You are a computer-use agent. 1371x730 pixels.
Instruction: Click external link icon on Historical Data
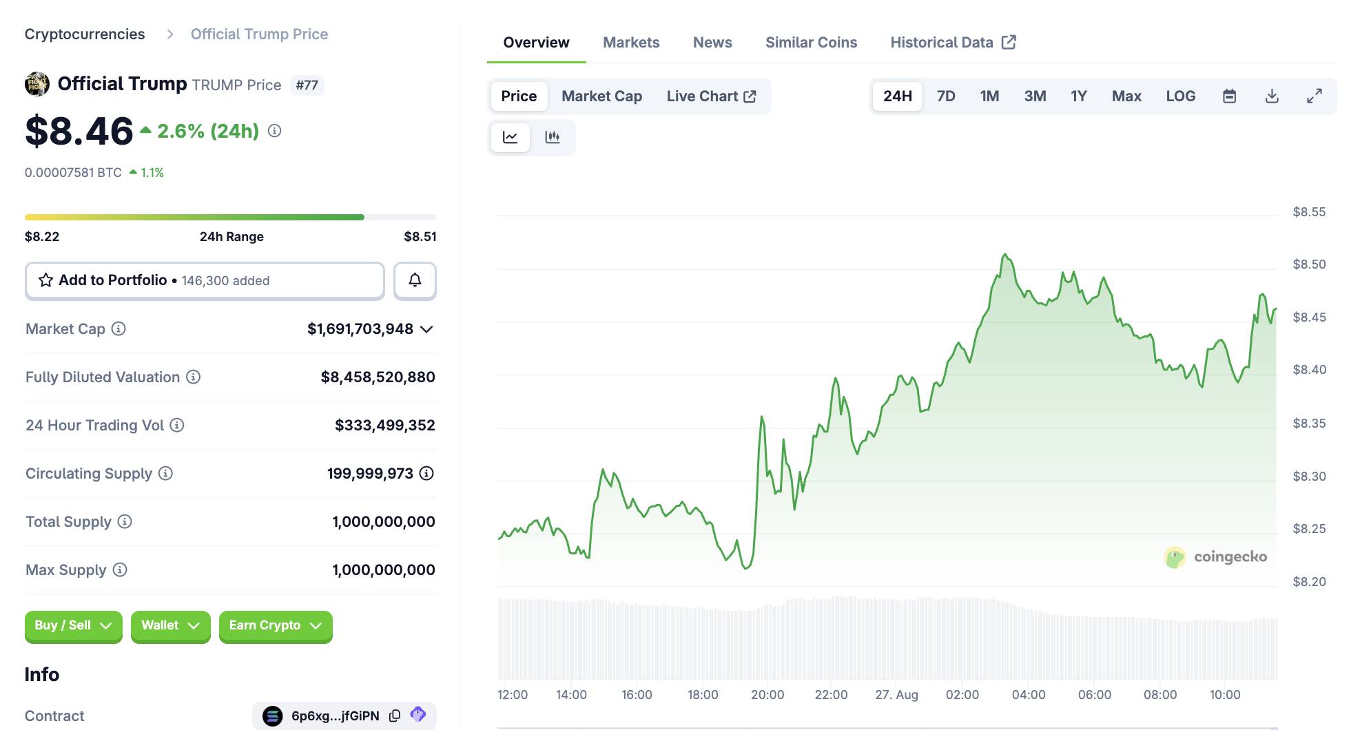coord(1009,42)
